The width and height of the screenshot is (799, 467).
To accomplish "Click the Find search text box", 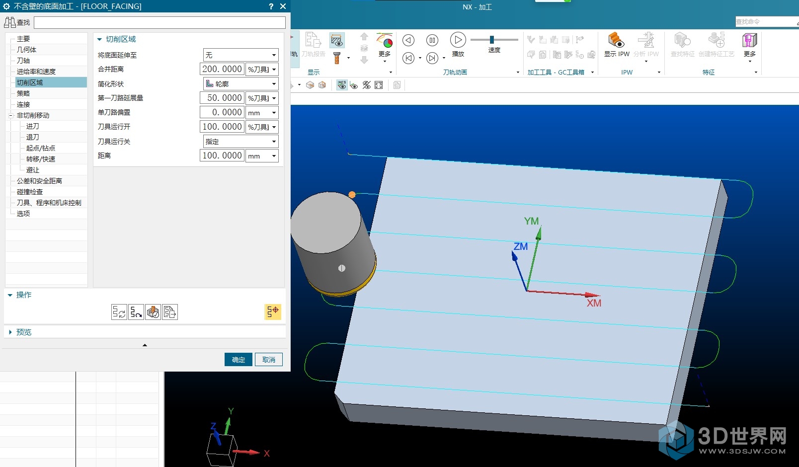I will (x=160, y=23).
